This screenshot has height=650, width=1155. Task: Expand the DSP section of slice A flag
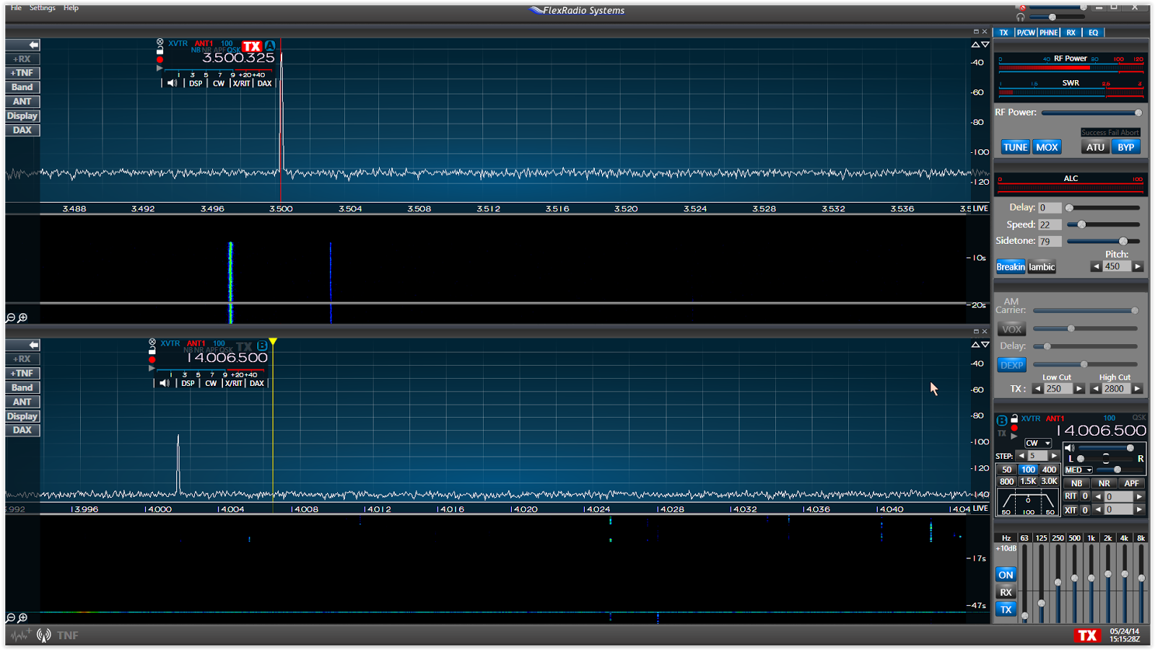196,84
